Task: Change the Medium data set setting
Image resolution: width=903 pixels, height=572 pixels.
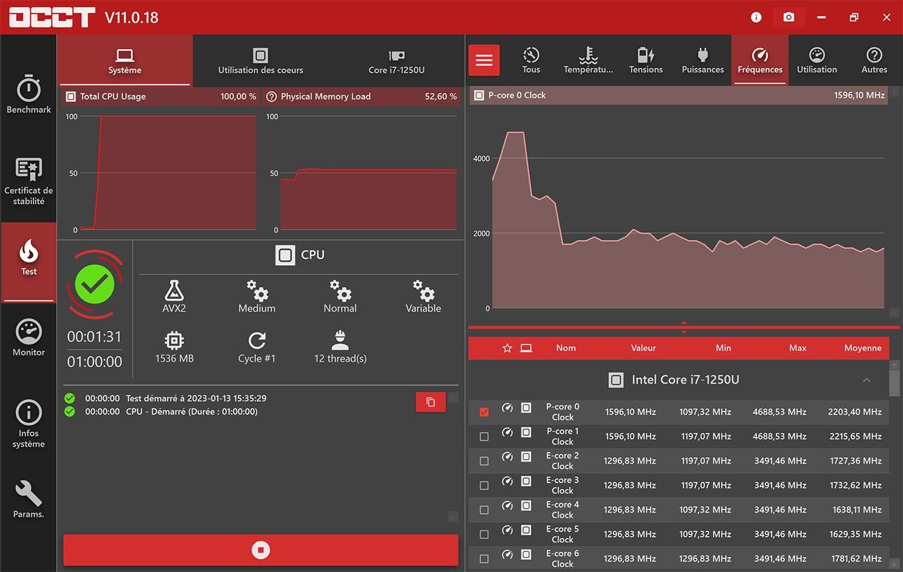Action: click(257, 296)
